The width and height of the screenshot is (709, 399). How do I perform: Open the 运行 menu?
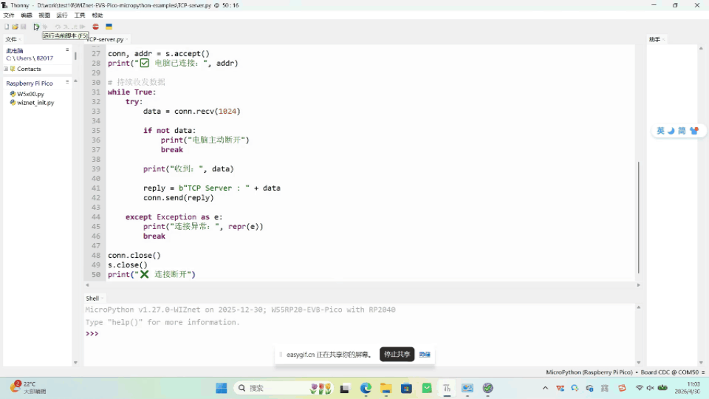[62, 16]
